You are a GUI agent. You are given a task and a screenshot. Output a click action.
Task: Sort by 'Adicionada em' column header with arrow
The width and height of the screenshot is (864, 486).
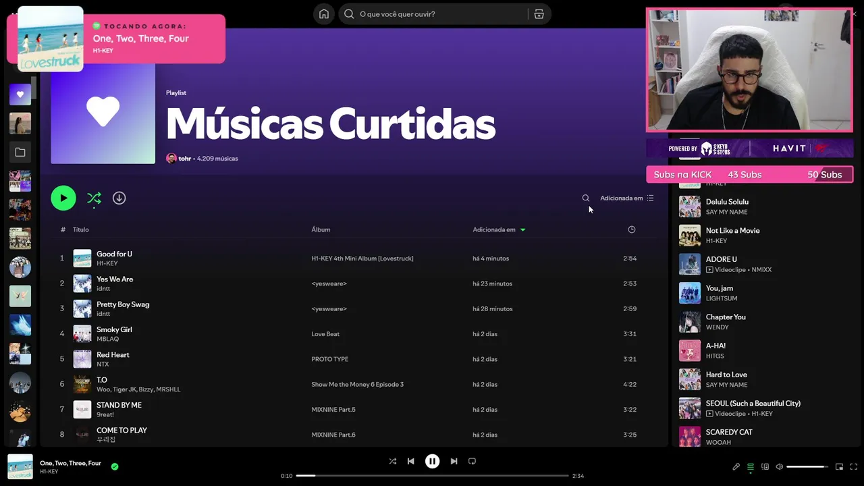(x=499, y=230)
